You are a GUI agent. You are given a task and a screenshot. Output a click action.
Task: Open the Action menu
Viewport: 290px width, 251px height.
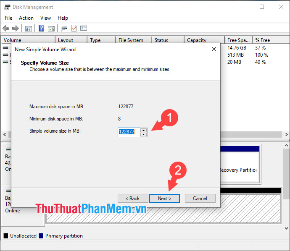[26, 18]
